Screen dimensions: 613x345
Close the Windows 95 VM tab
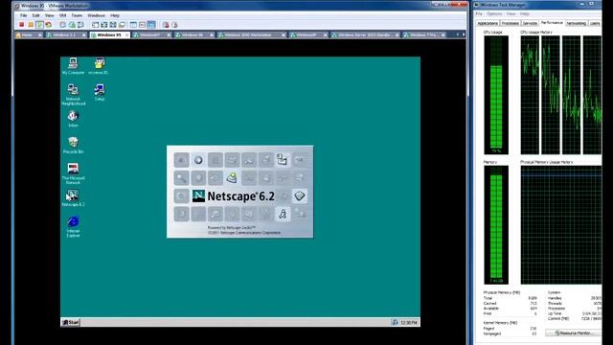tap(126, 34)
